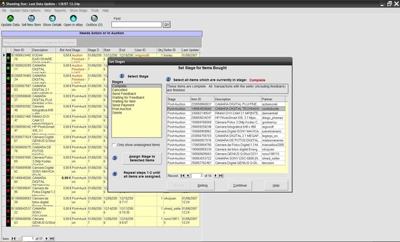
Task: Click the red status icon of HP PhotoSmart row
Action: [9, 130]
